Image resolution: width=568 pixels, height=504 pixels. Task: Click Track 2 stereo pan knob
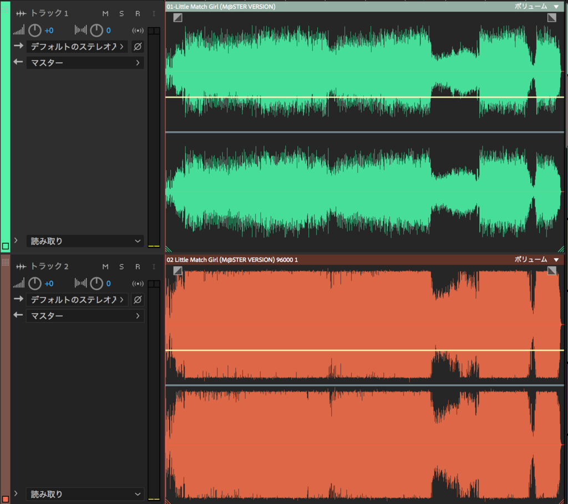(97, 284)
